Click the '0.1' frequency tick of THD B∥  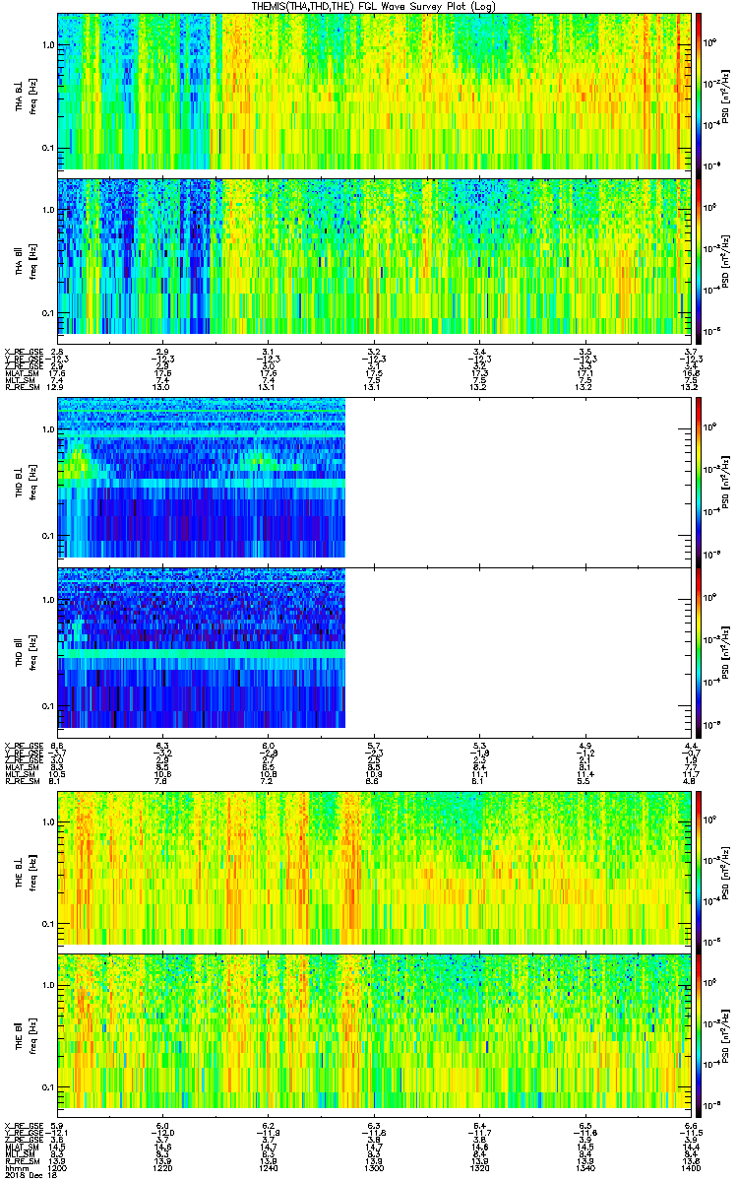point(48,706)
